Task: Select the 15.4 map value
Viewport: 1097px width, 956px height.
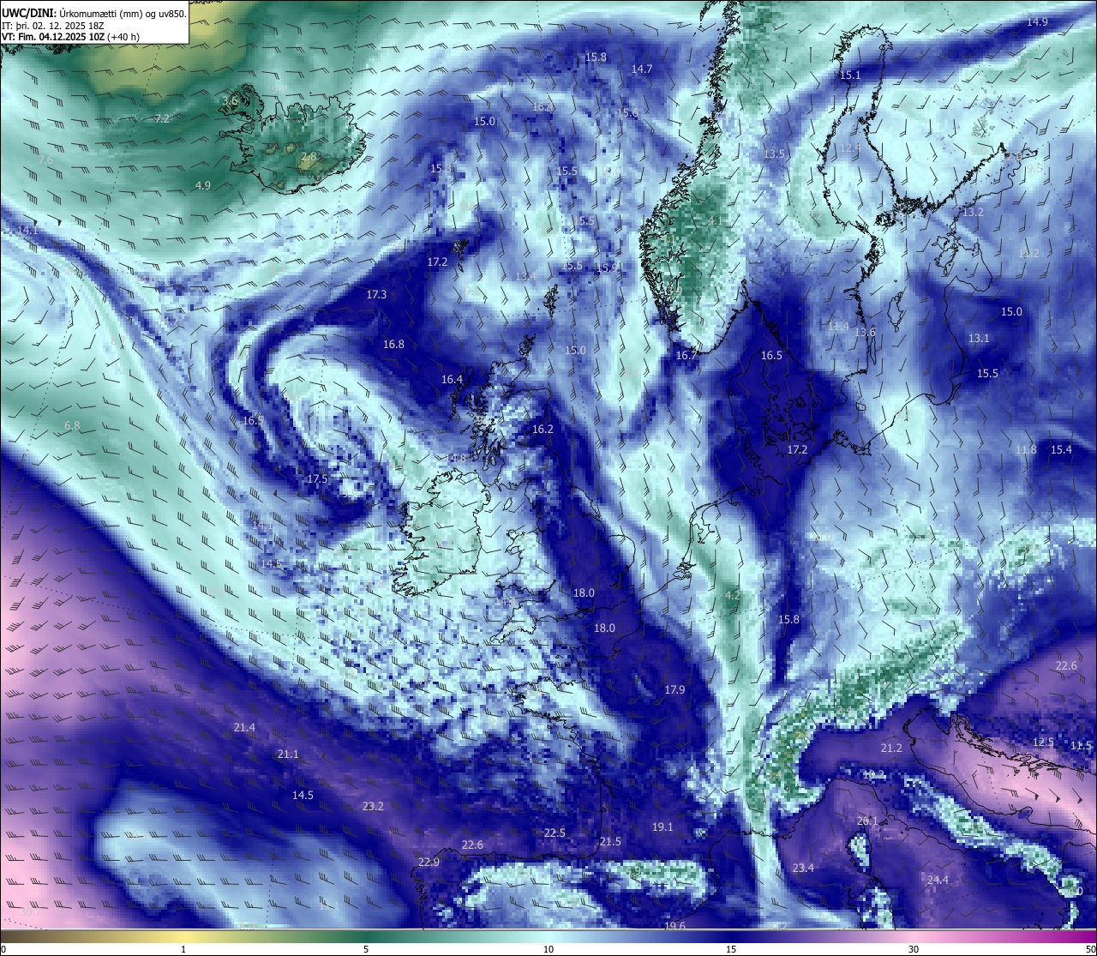Action: point(1061,449)
